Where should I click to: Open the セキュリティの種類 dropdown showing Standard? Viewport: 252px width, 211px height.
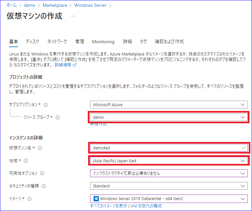click(x=169, y=186)
